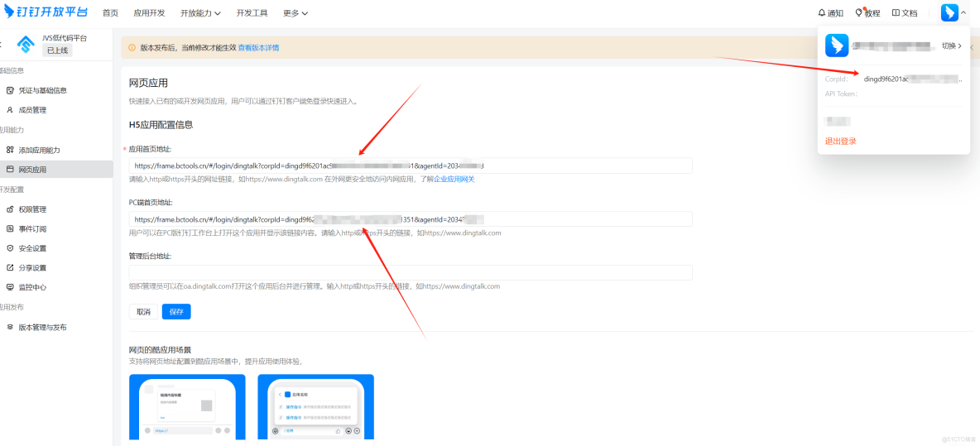This screenshot has width=980, height=446.
Task: Click the 分享设置 share icon
Action: click(10, 268)
